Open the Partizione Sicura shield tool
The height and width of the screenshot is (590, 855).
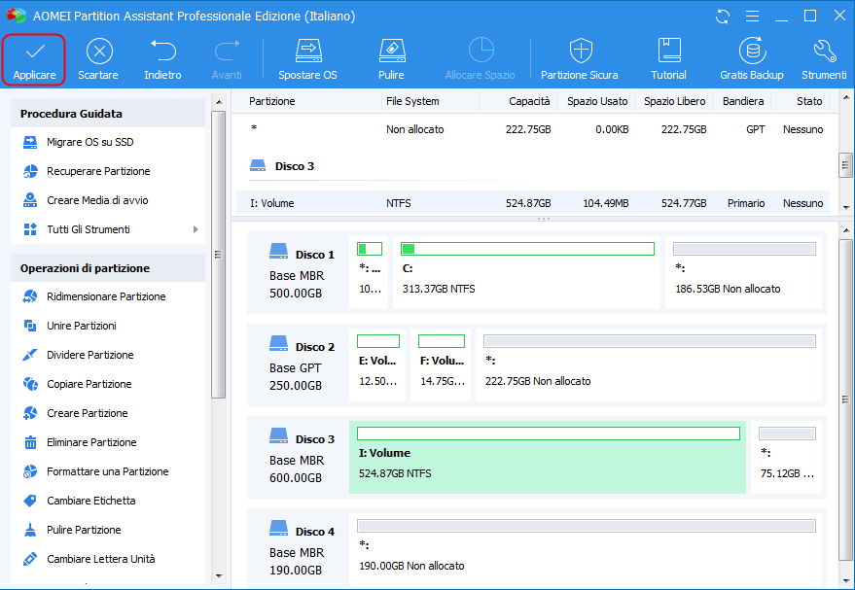580,52
